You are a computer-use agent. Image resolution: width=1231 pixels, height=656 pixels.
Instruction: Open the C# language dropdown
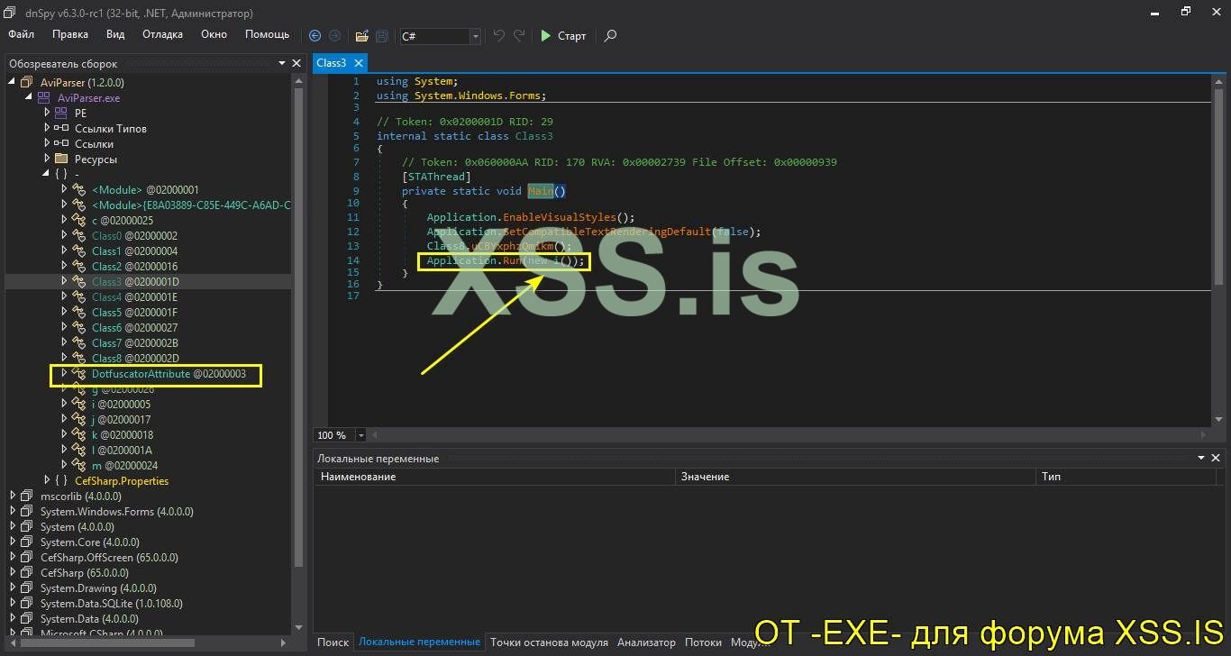(x=475, y=36)
